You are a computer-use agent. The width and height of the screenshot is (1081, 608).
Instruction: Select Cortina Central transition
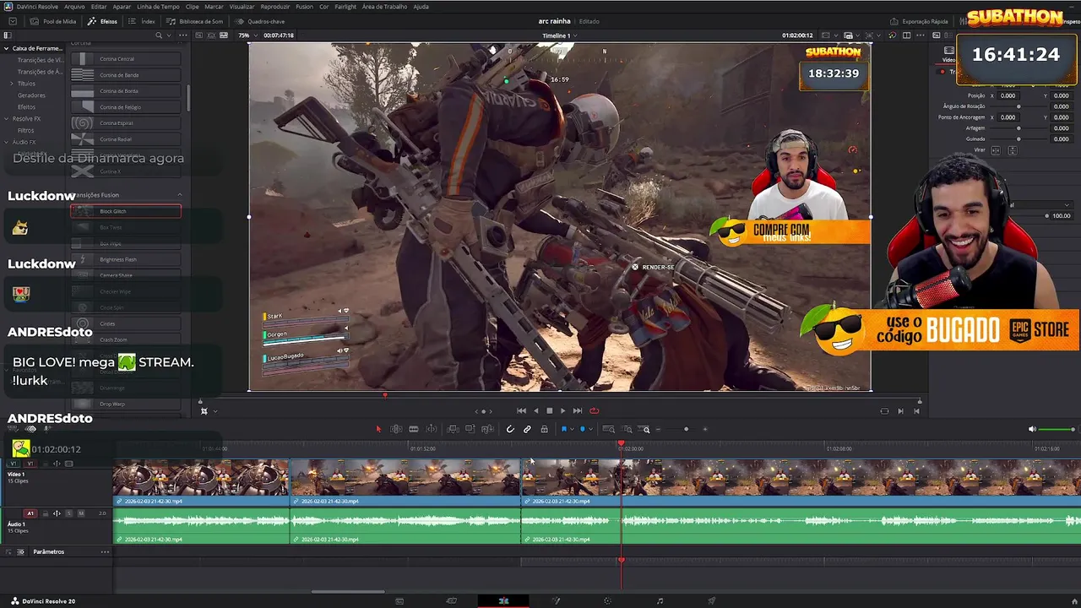click(x=126, y=59)
